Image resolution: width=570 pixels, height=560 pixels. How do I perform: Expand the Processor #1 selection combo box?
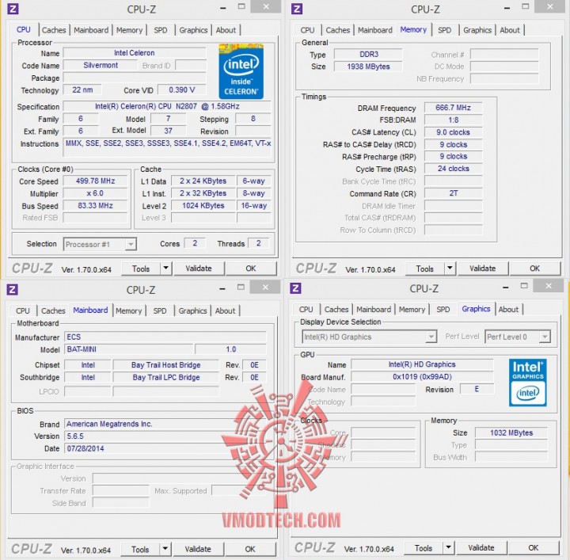pyautogui.click(x=131, y=244)
